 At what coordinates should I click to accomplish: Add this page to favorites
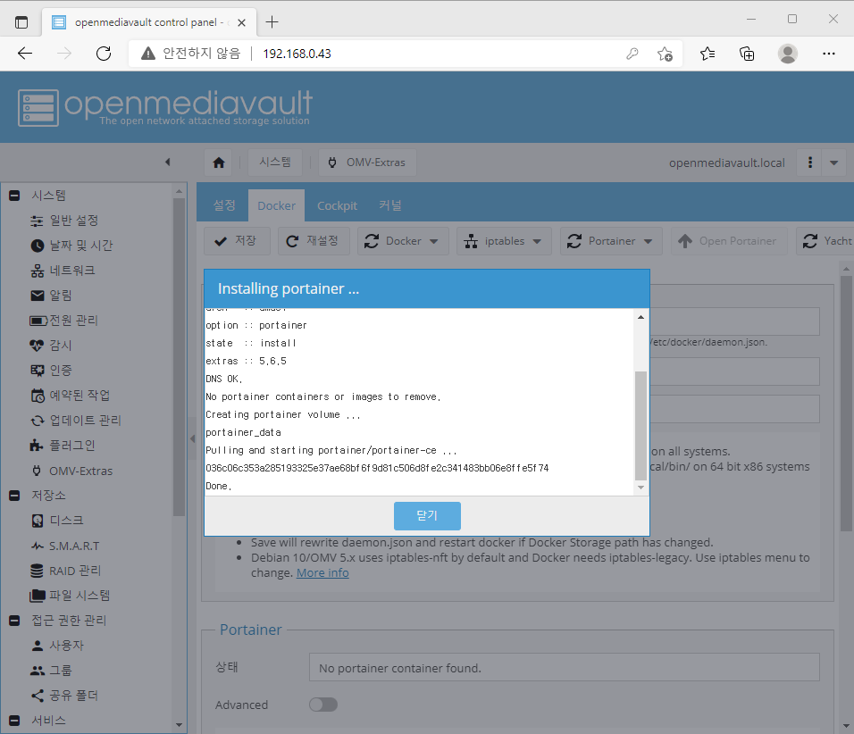pos(665,54)
